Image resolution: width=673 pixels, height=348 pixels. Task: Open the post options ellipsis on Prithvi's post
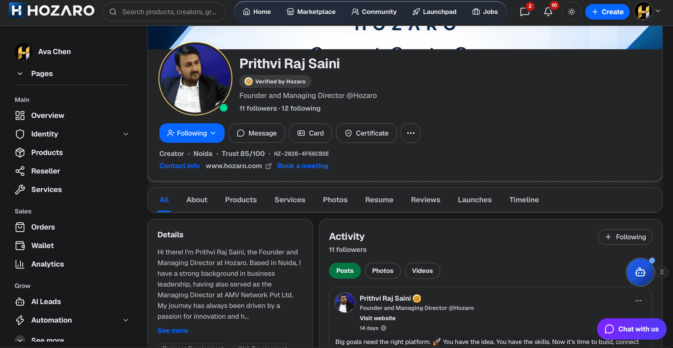(638, 301)
